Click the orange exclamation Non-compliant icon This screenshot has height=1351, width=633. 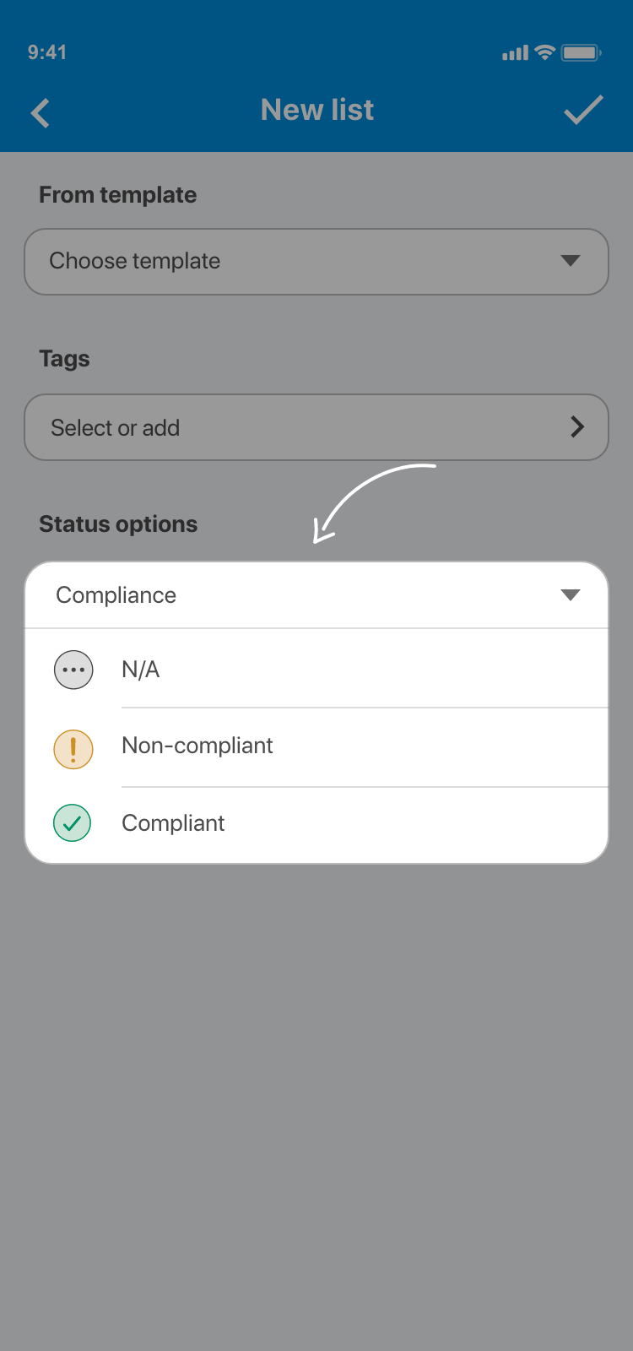(73, 749)
